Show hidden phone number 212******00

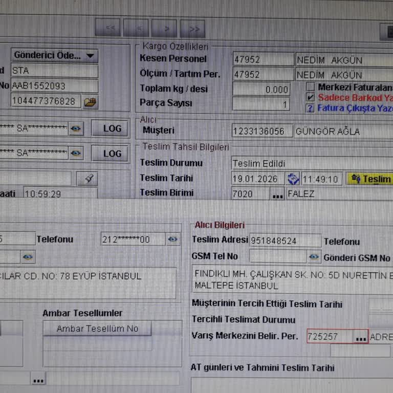[x=173, y=239]
